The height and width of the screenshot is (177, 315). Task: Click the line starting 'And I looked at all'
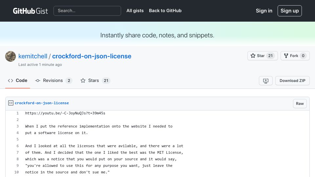click(x=104, y=146)
